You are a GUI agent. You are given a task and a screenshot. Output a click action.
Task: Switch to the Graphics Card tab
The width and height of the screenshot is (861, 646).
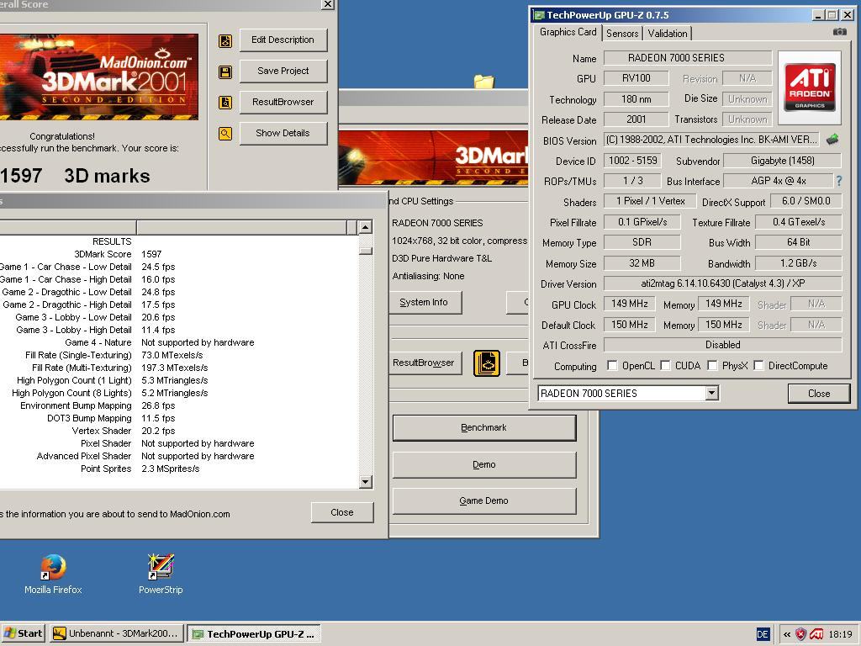(x=568, y=32)
